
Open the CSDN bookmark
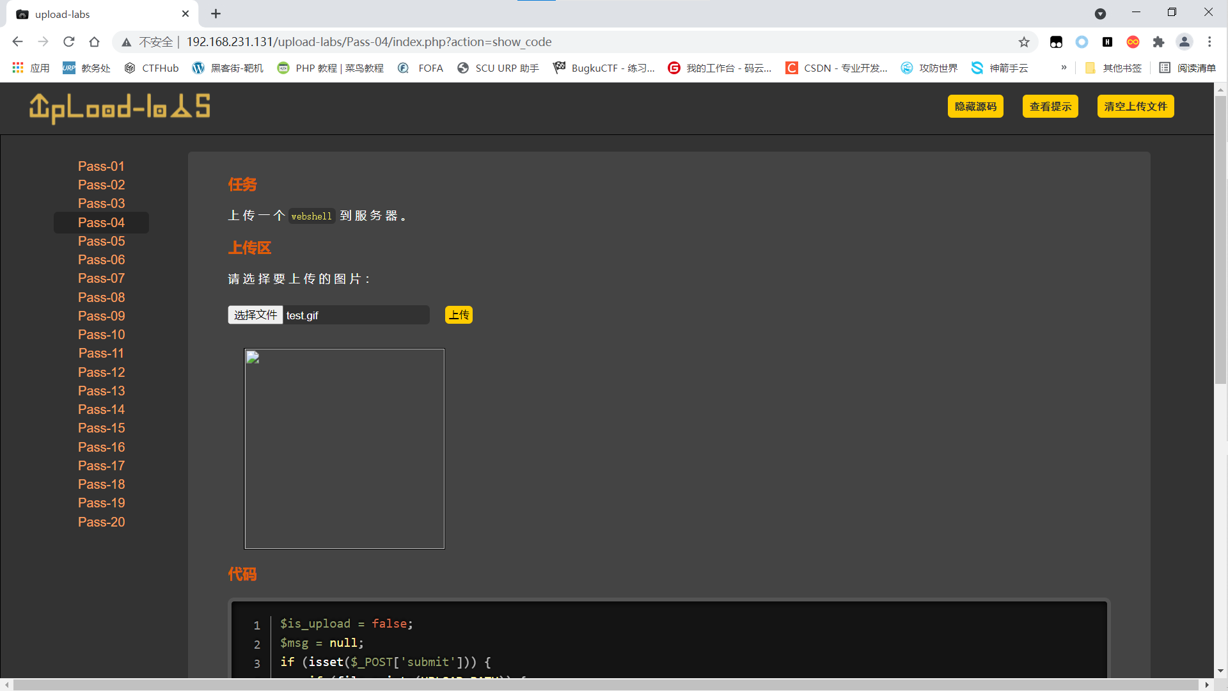point(837,68)
